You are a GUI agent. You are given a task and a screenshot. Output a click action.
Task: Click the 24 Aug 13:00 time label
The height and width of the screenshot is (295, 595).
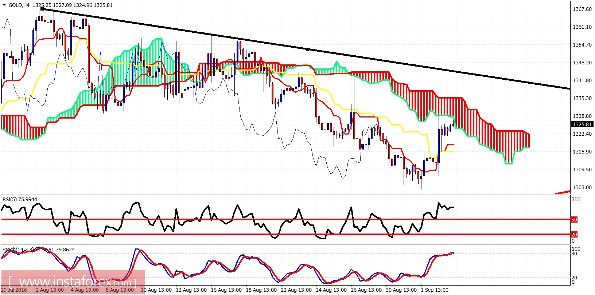point(331,290)
